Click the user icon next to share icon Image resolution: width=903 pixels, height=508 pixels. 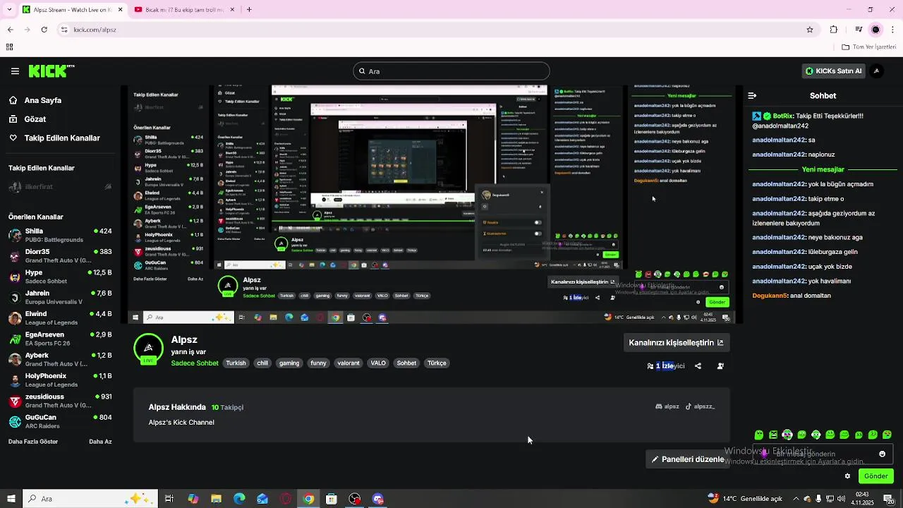tap(720, 366)
